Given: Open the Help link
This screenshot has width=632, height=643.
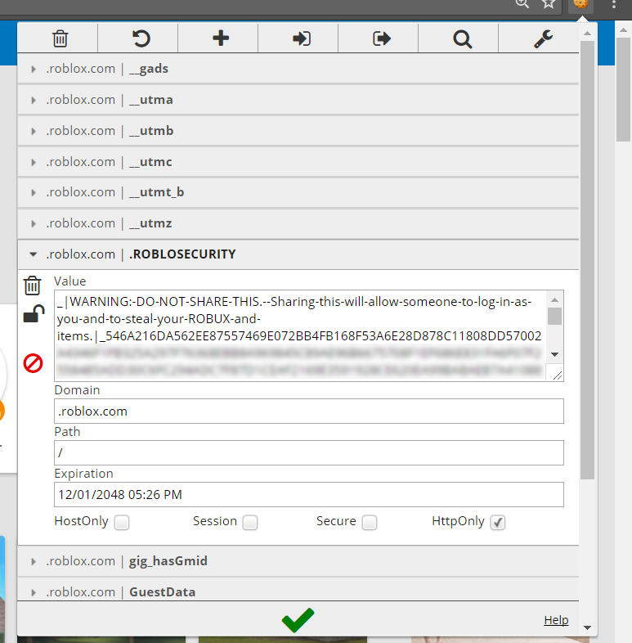Looking at the screenshot, I should 556,620.
